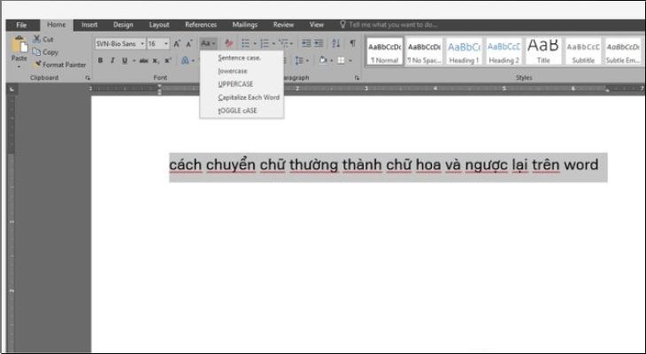Toggle Subscript formatting
Image resolution: width=646 pixels, height=354 pixels.
(x=156, y=61)
